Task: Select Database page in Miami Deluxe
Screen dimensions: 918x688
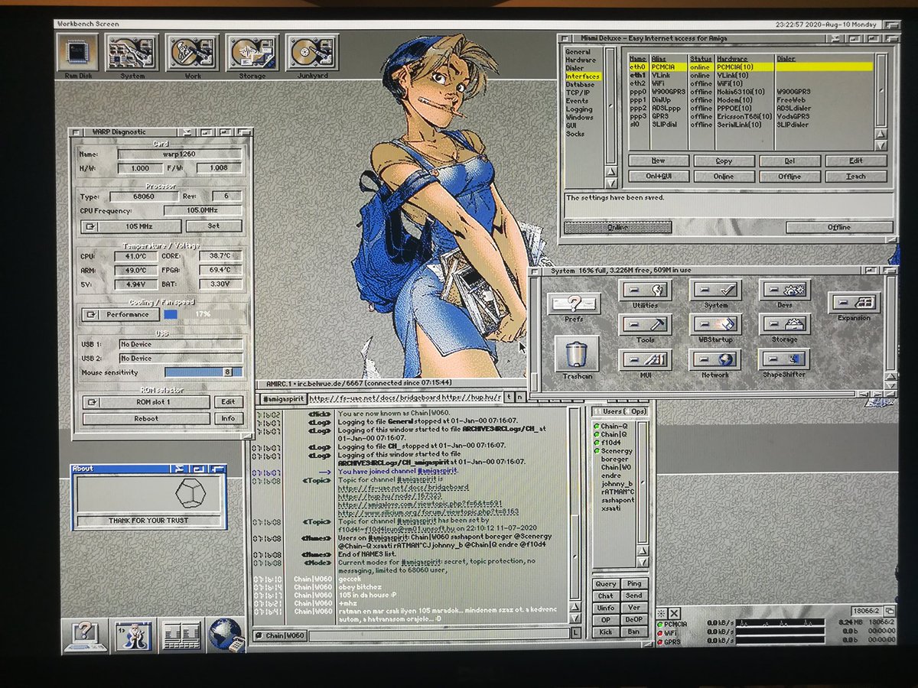Action: click(580, 85)
